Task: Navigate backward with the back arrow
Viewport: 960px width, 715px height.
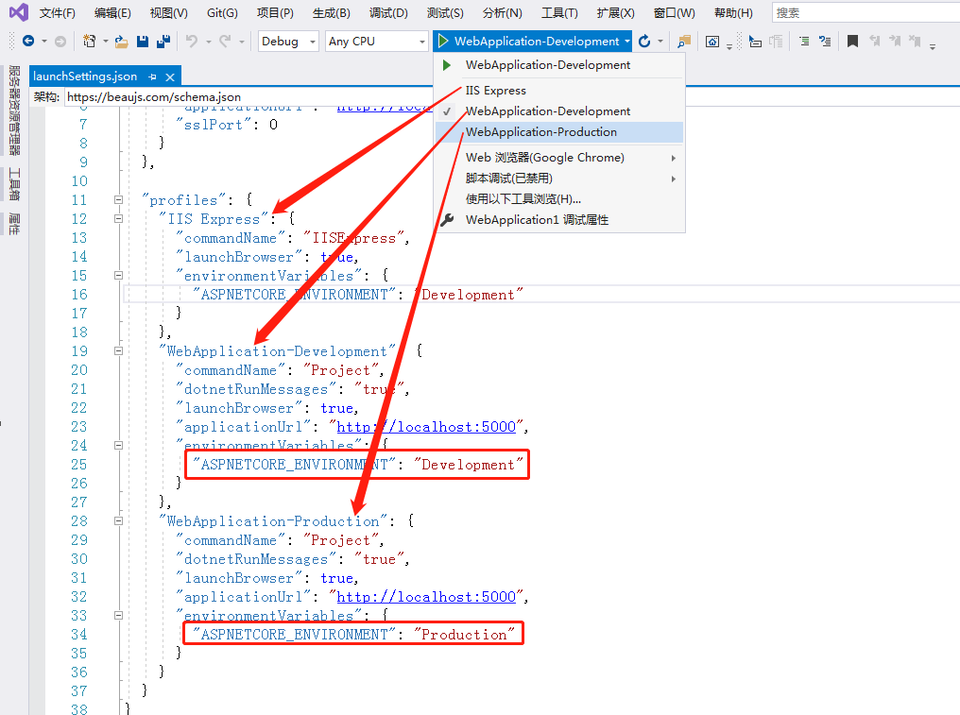Action: point(28,41)
